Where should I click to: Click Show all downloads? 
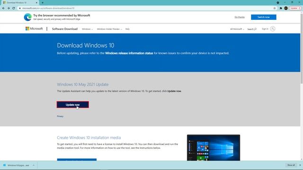(x=291, y=165)
